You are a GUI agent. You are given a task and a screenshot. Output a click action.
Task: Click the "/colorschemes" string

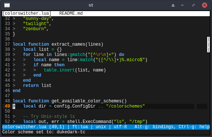tap(125, 106)
